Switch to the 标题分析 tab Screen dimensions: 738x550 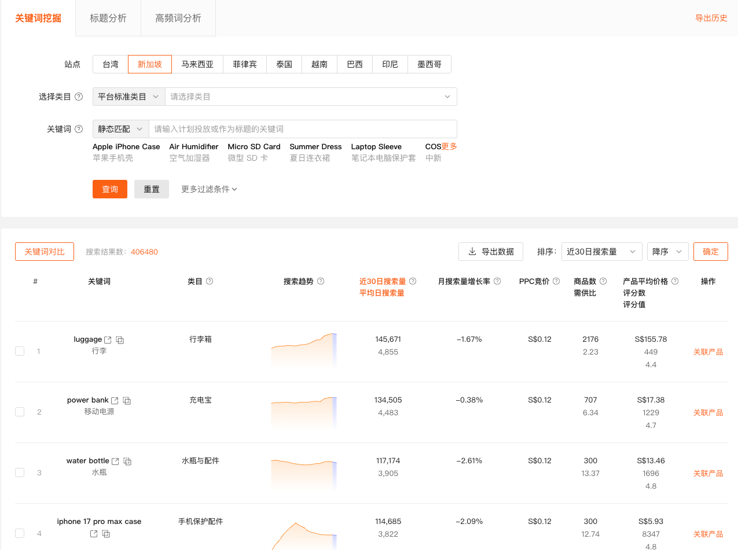pyautogui.click(x=108, y=18)
